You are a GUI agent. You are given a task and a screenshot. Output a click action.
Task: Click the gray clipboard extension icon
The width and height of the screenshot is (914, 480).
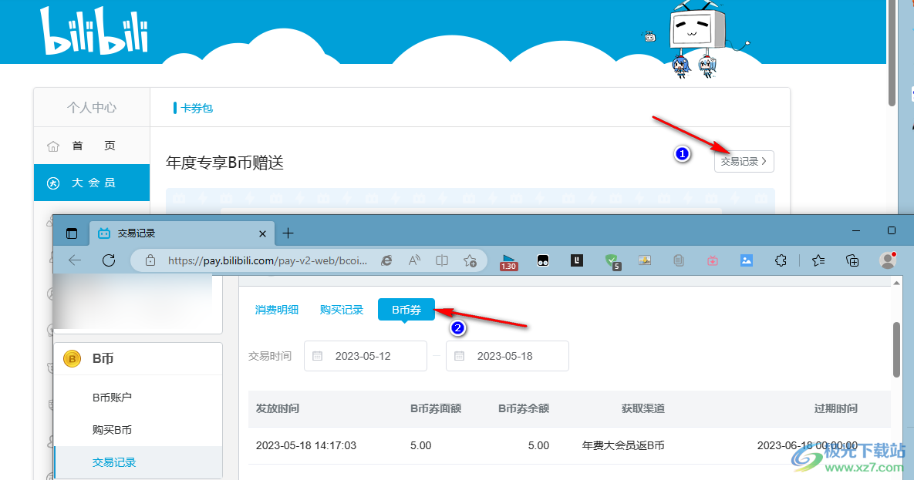(x=679, y=260)
